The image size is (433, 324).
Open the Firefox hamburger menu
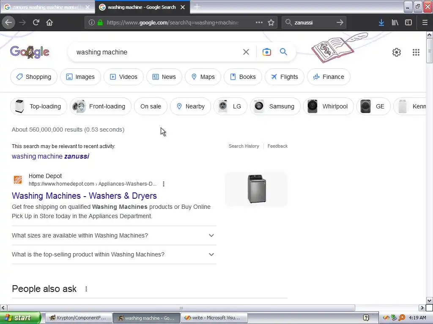425,22
